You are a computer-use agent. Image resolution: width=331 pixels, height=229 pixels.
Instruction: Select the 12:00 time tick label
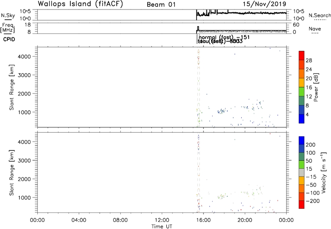pos(162,220)
